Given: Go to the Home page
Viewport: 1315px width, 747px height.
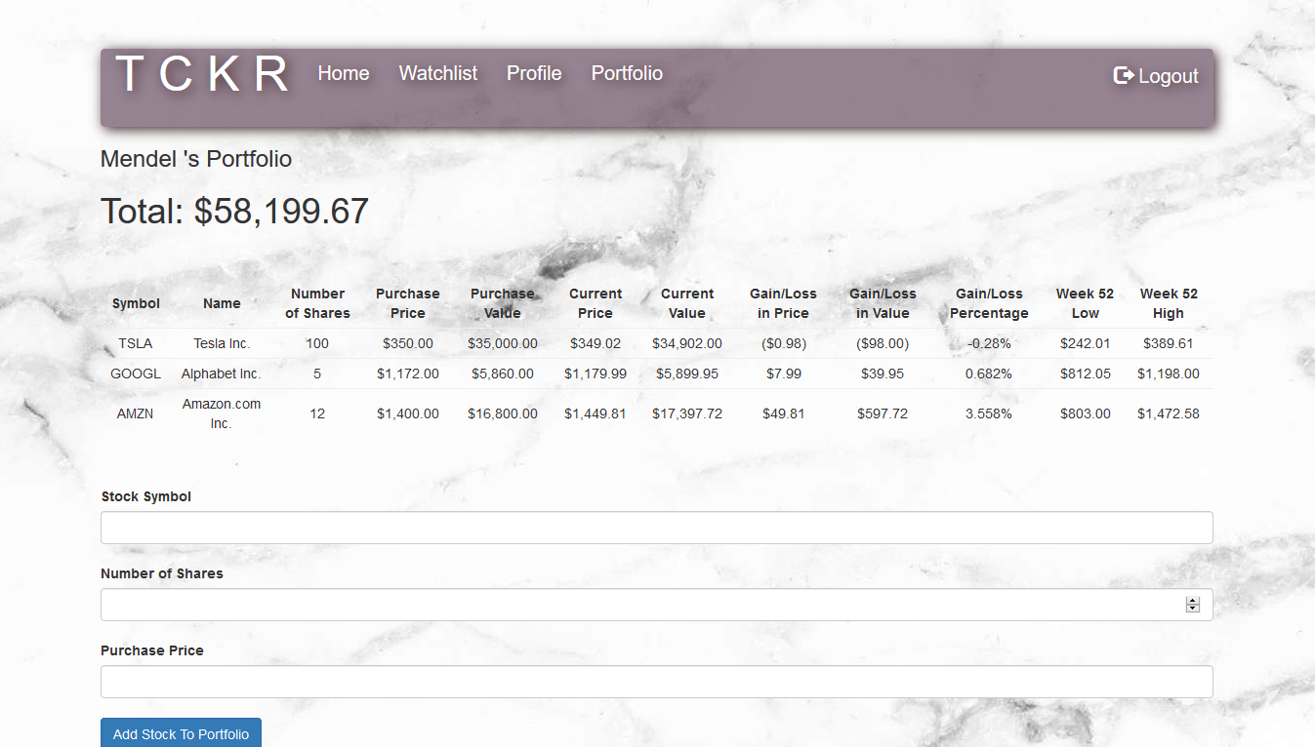Looking at the screenshot, I should tap(344, 73).
